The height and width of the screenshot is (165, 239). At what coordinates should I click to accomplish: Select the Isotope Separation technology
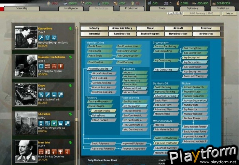tap(195, 101)
